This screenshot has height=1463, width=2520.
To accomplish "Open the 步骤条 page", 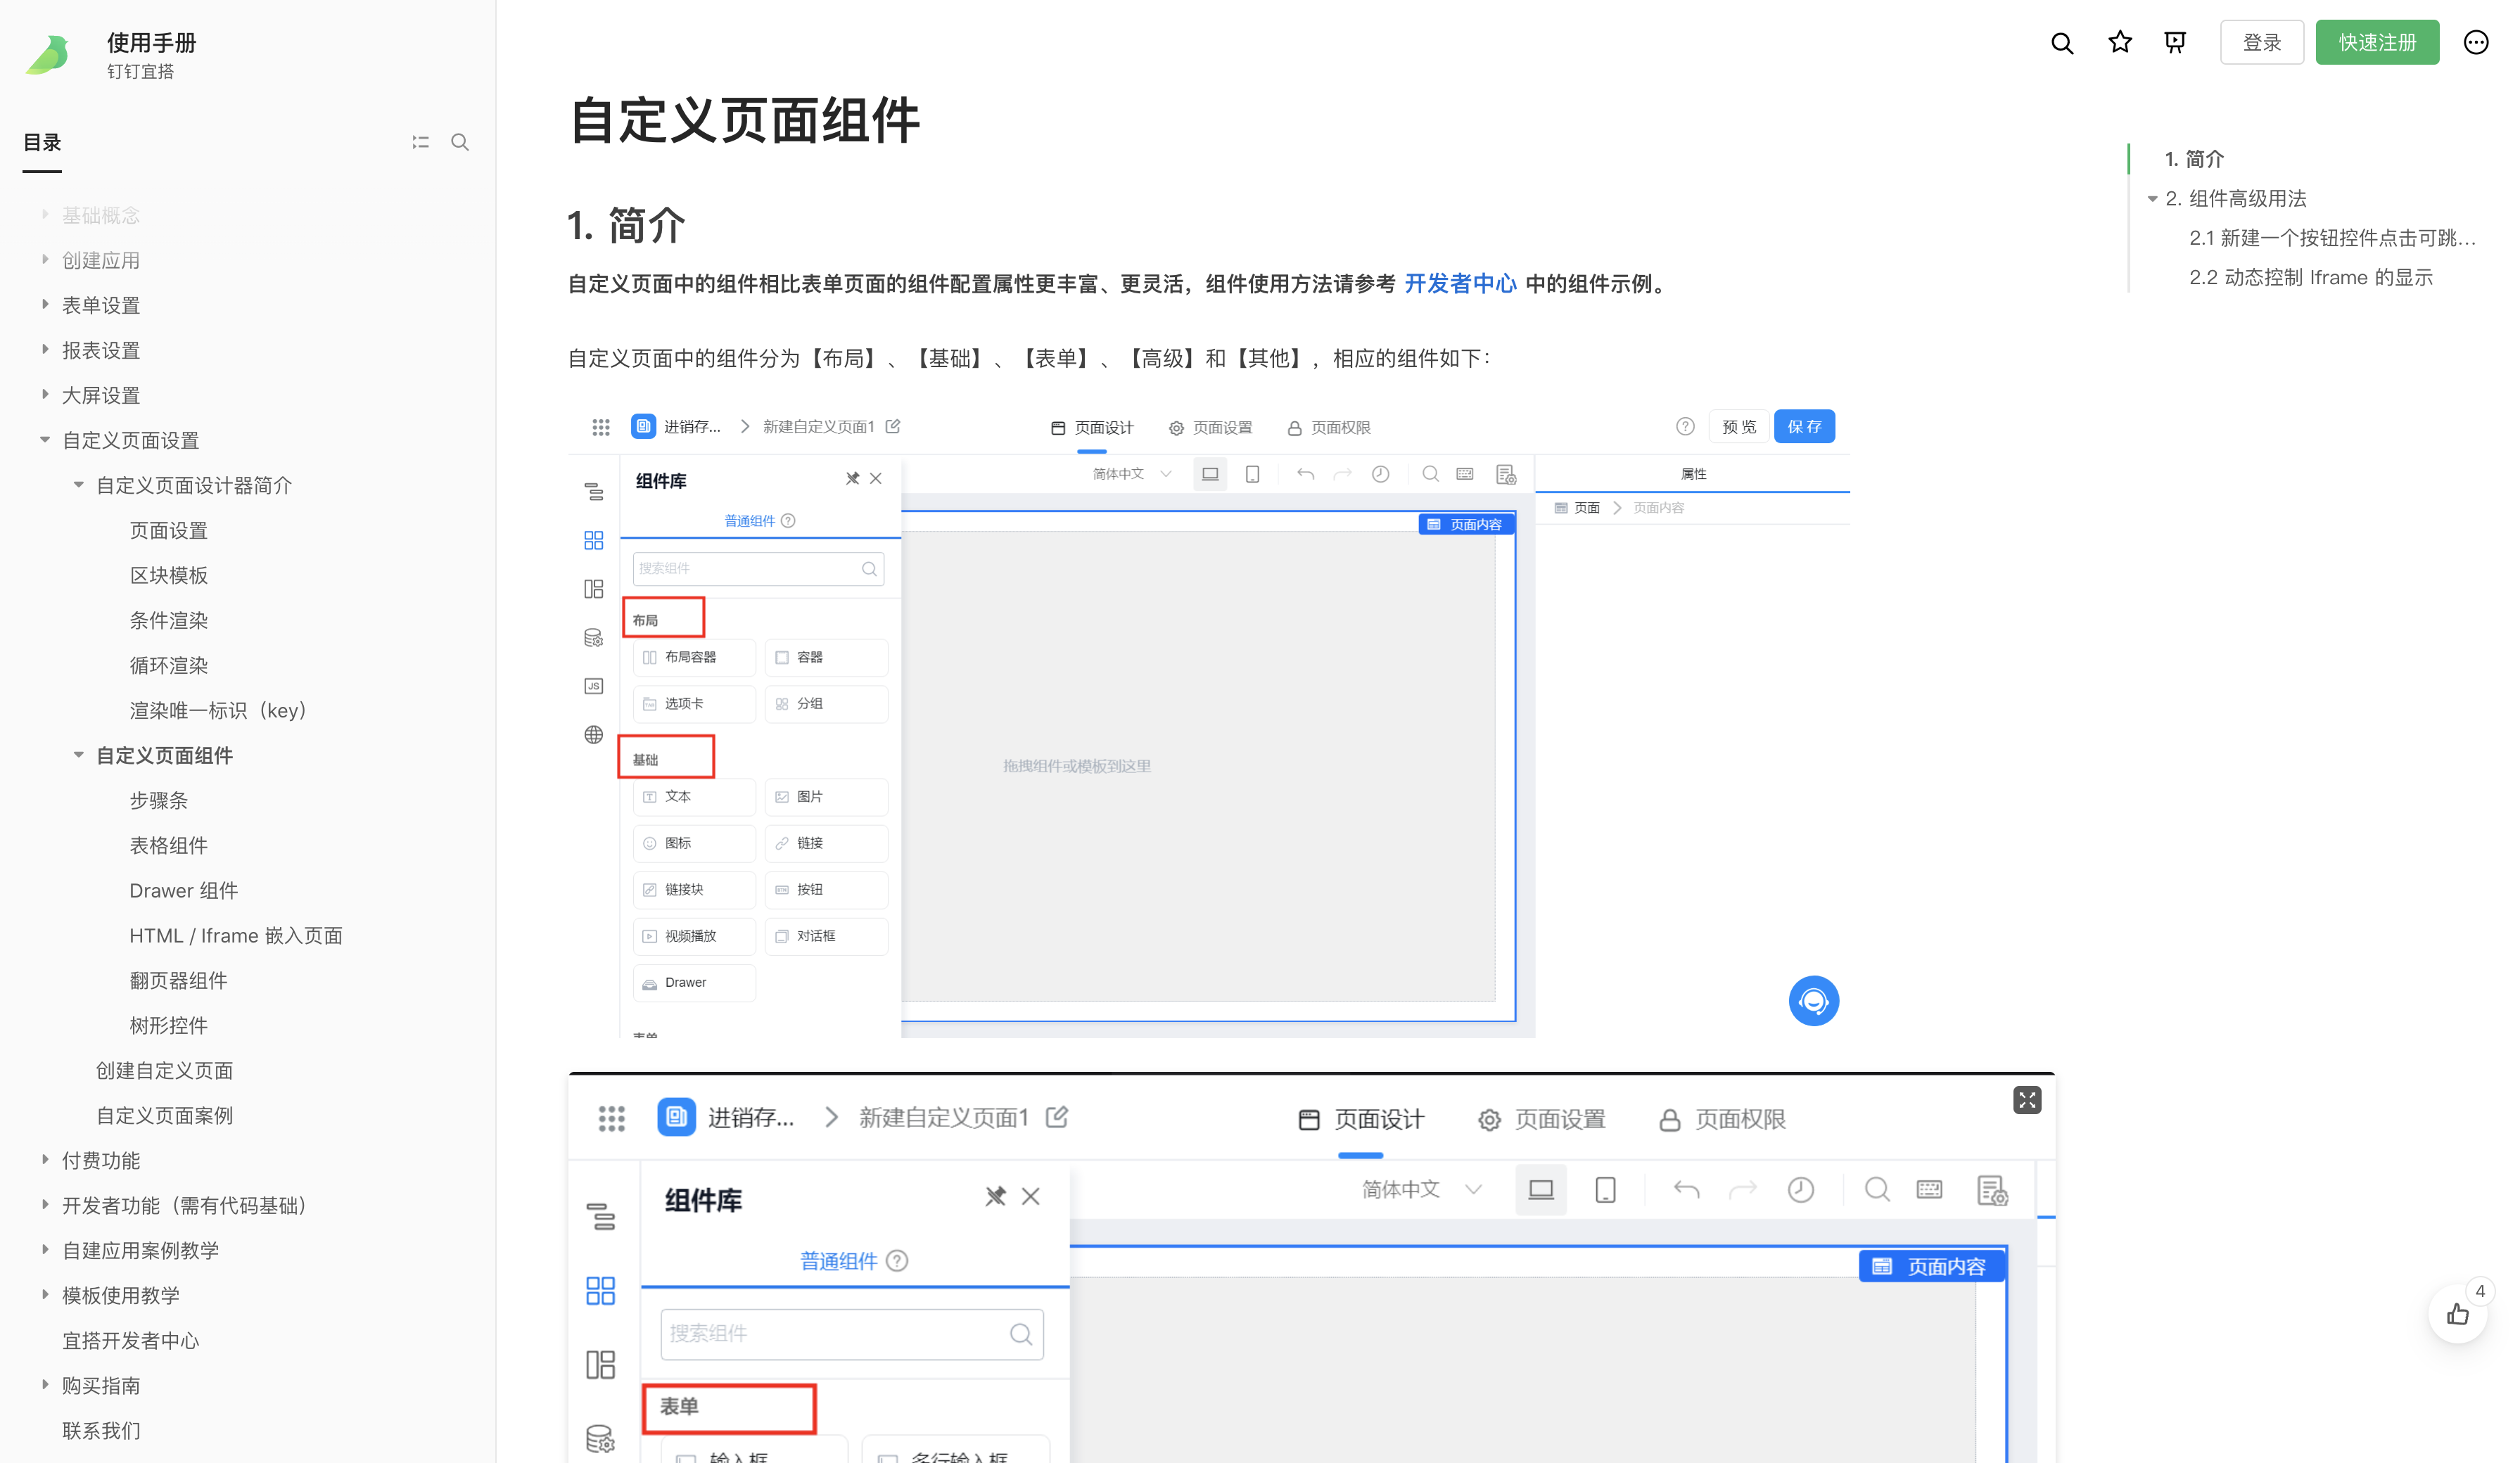I will point(159,800).
